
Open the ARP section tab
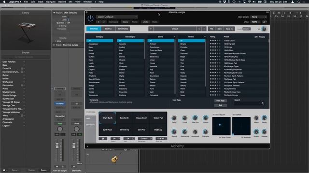click(x=91, y=119)
